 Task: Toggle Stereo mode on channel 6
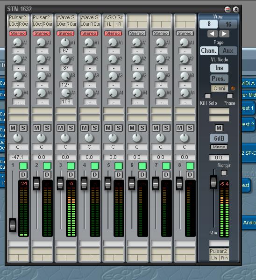point(137,33)
